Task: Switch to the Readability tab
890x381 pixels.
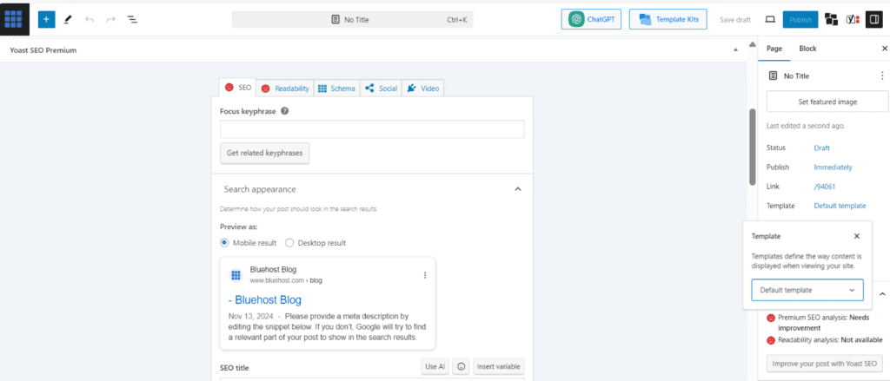Action: 284,89
